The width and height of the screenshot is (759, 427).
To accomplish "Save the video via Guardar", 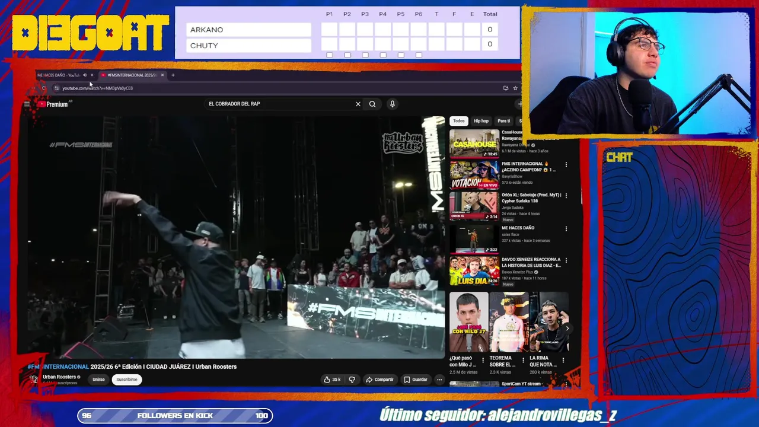I will pos(416,380).
